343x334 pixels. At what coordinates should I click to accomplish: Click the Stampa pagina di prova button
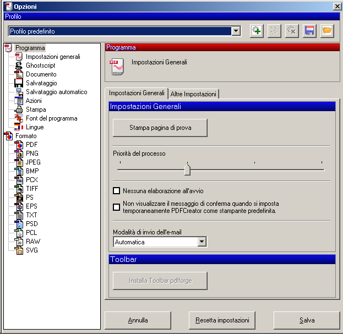click(160, 128)
